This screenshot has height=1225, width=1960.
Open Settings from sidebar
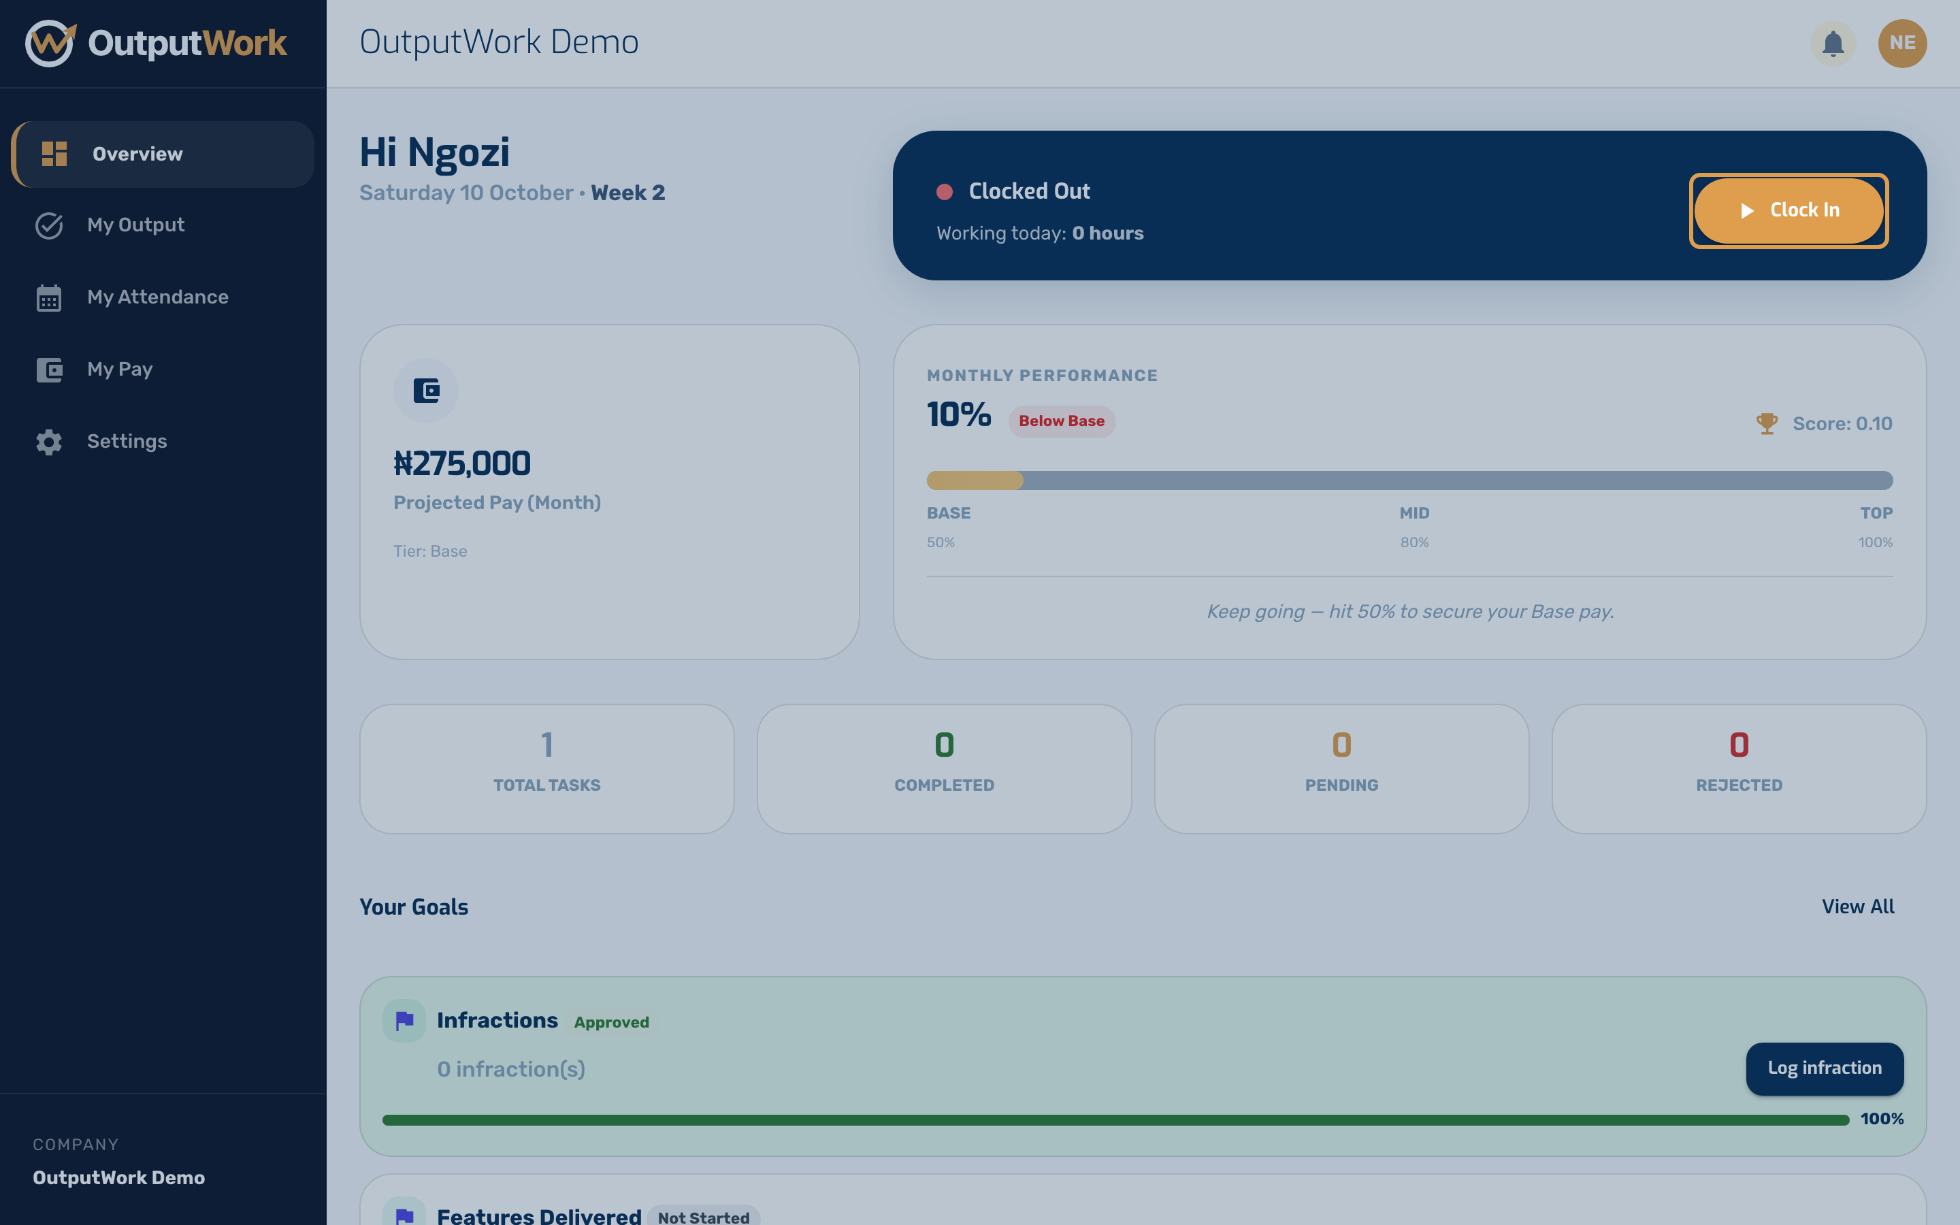(x=163, y=442)
